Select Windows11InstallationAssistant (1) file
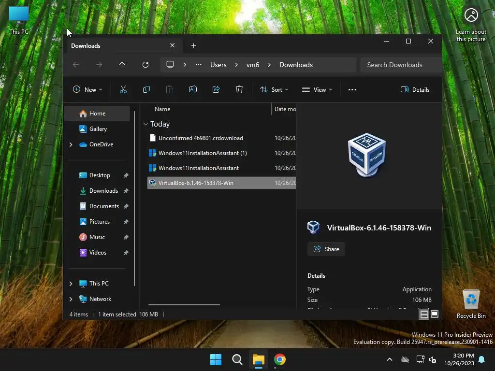Viewport: 495px width, 371px height. point(221,153)
